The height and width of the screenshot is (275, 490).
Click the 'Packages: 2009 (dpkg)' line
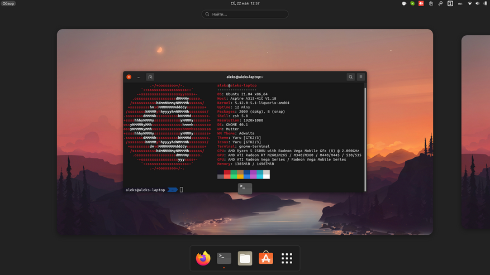(251, 112)
